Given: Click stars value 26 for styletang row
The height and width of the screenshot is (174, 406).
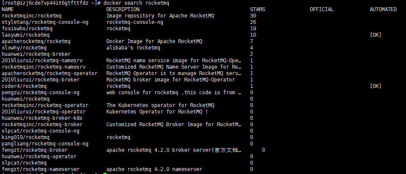Looking at the screenshot, I should [x=253, y=22].
